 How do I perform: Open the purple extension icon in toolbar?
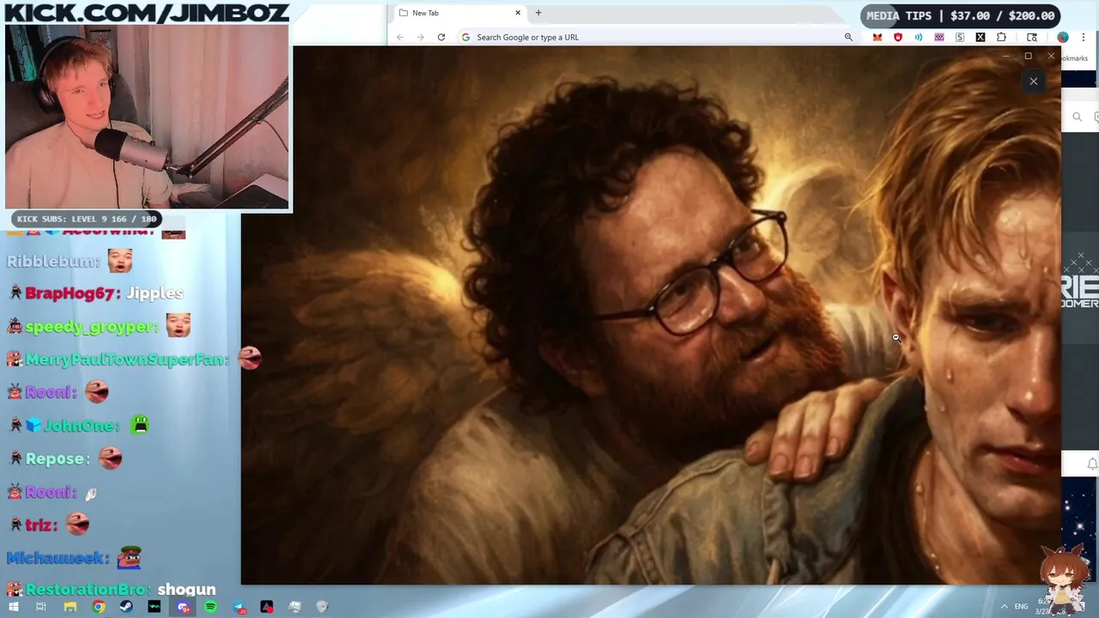point(939,37)
